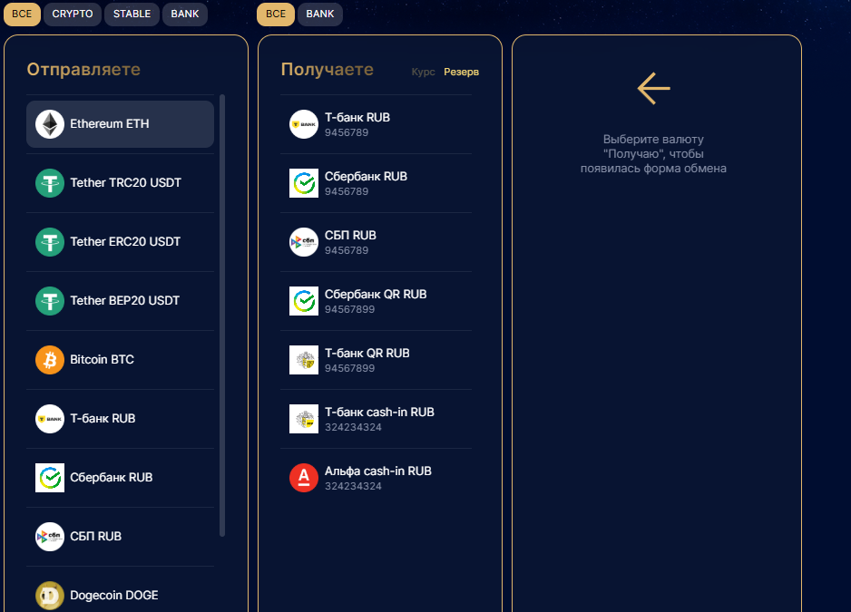Select the STABLE filter tab

point(132,15)
